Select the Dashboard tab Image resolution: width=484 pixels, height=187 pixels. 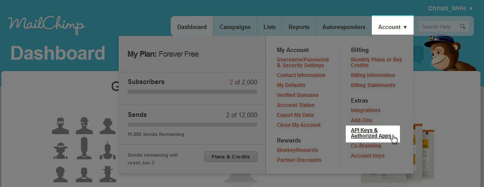pyautogui.click(x=192, y=27)
